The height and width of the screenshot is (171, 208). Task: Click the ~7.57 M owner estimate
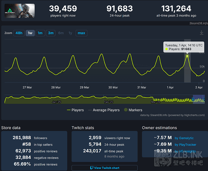coord(163,138)
